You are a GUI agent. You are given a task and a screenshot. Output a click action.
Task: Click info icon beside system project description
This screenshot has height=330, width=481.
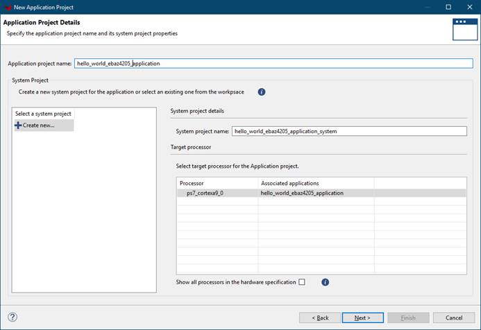pos(262,92)
